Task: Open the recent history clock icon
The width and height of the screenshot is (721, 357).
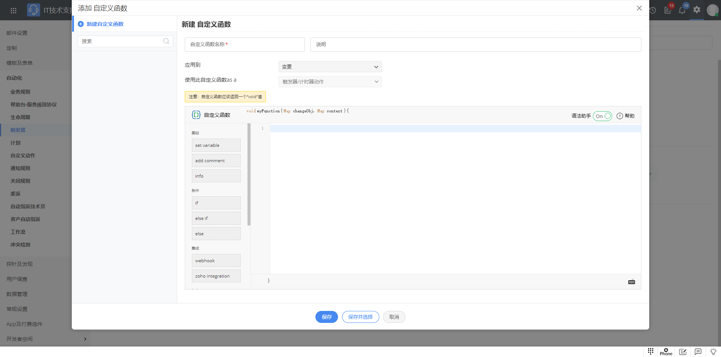Action: (653, 10)
